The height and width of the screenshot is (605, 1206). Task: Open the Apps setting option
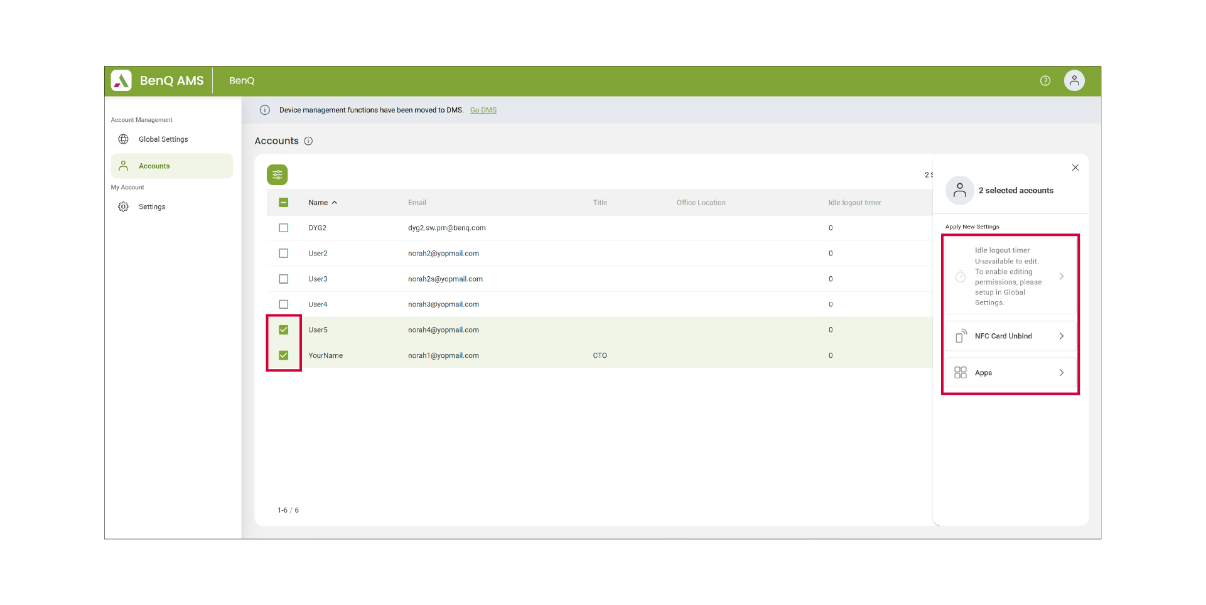1011,373
